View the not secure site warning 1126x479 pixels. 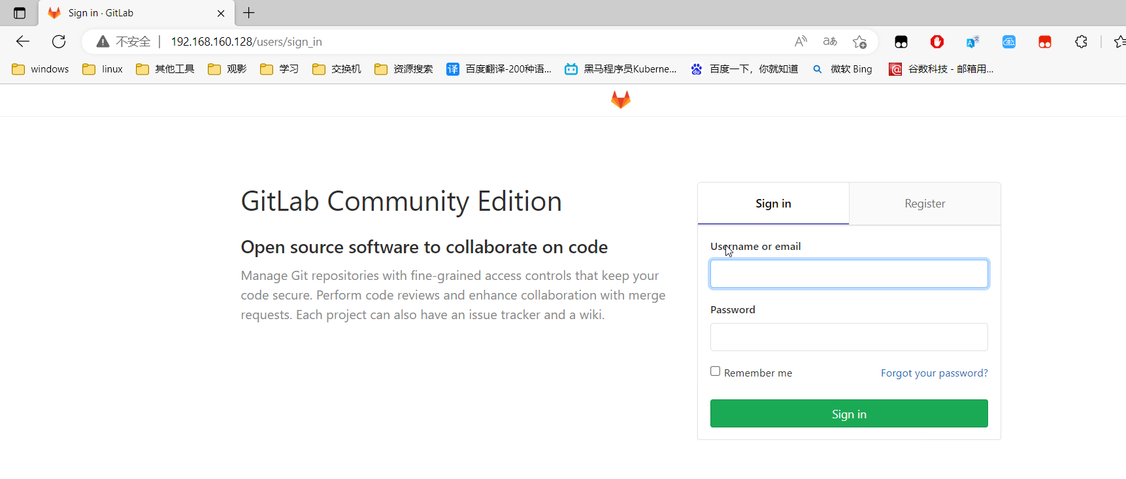[124, 42]
